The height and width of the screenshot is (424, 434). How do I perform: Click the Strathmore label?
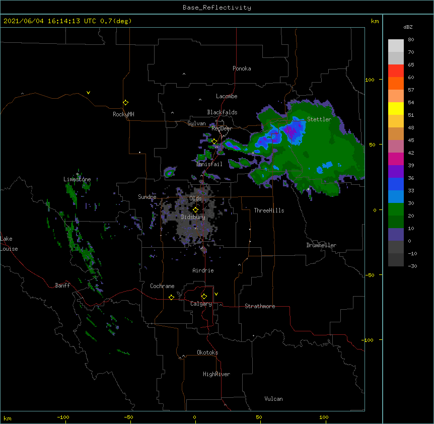[260, 306]
